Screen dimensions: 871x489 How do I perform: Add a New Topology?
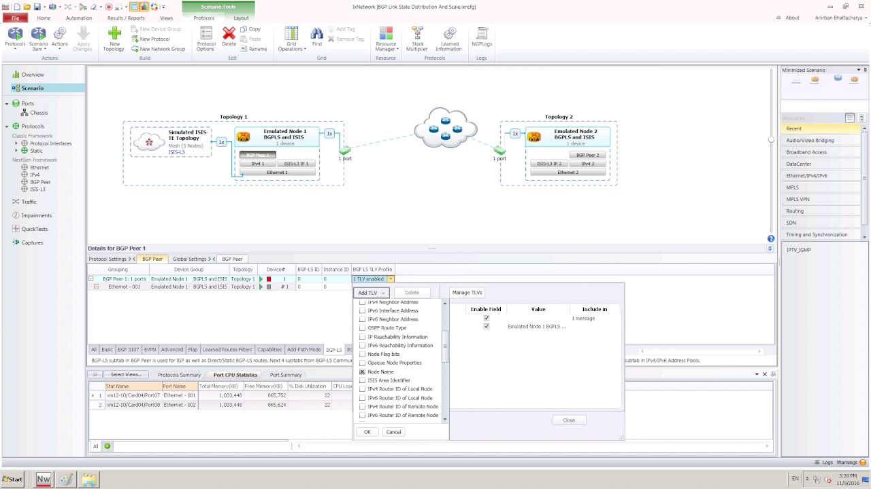[114, 39]
